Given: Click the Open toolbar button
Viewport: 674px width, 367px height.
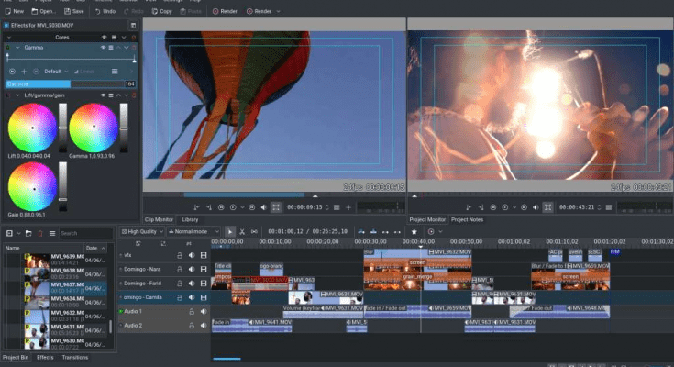Looking at the screenshot, I should 43,12.
